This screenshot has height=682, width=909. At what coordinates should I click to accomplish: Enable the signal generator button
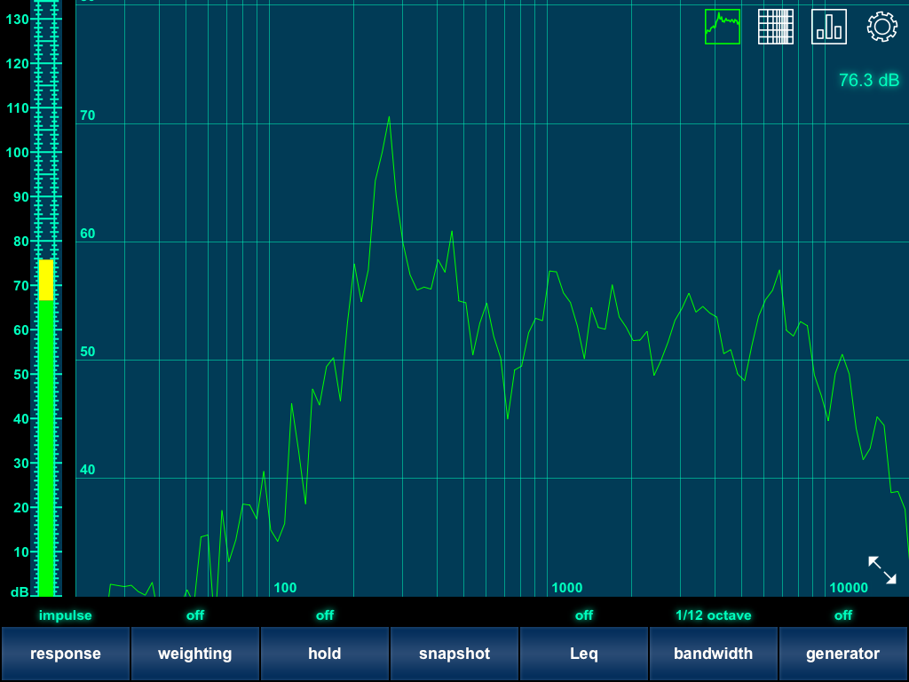pos(842,654)
